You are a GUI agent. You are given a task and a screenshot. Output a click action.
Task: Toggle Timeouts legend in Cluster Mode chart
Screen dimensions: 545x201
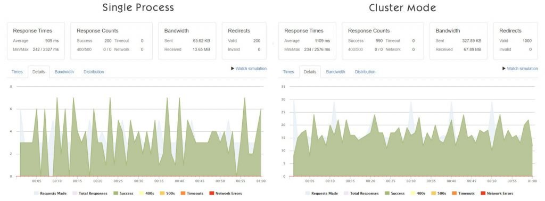[x=463, y=194]
